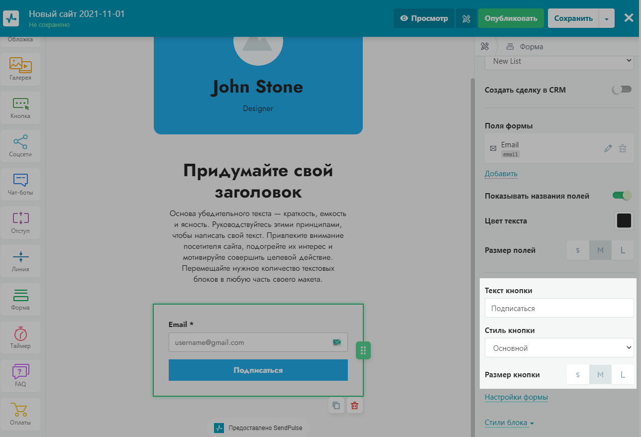Viewport: 641px width, 437px height.
Task: Open the New List dropdown
Action: coord(559,61)
